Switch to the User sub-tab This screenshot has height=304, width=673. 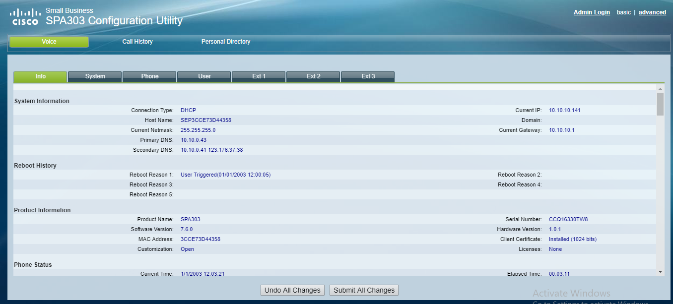(204, 76)
